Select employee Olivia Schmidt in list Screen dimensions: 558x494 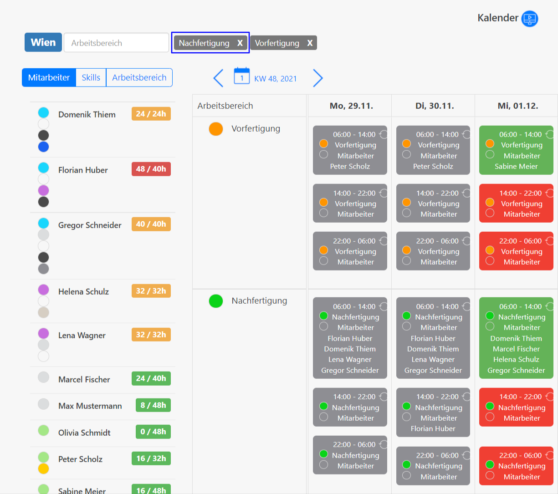coord(84,433)
